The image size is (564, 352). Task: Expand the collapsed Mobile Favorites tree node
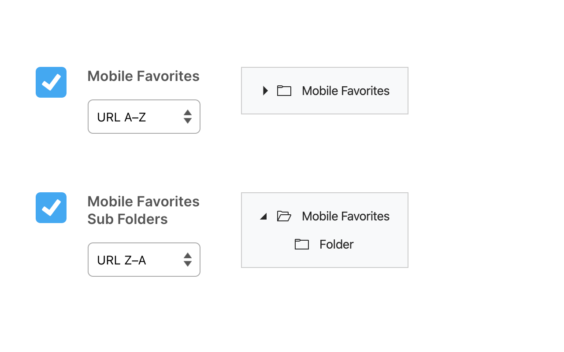[265, 91]
